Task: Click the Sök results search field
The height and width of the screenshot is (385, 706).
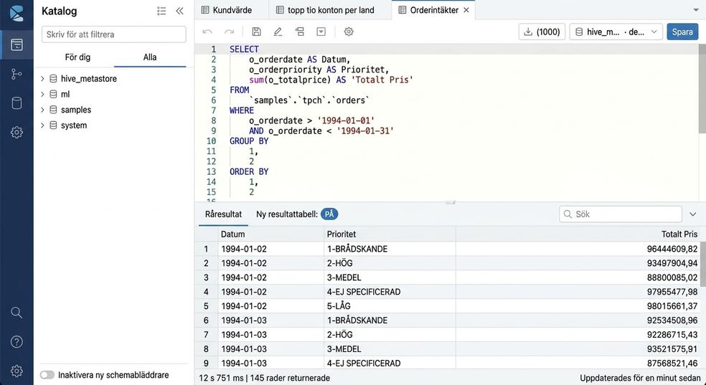Action: point(621,214)
